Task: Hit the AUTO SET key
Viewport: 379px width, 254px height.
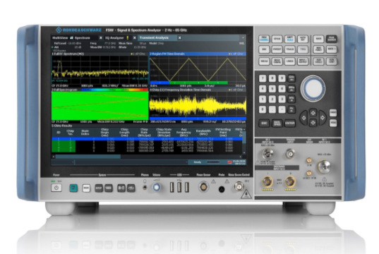Action: pyautogui.click(x=302, y=39)
